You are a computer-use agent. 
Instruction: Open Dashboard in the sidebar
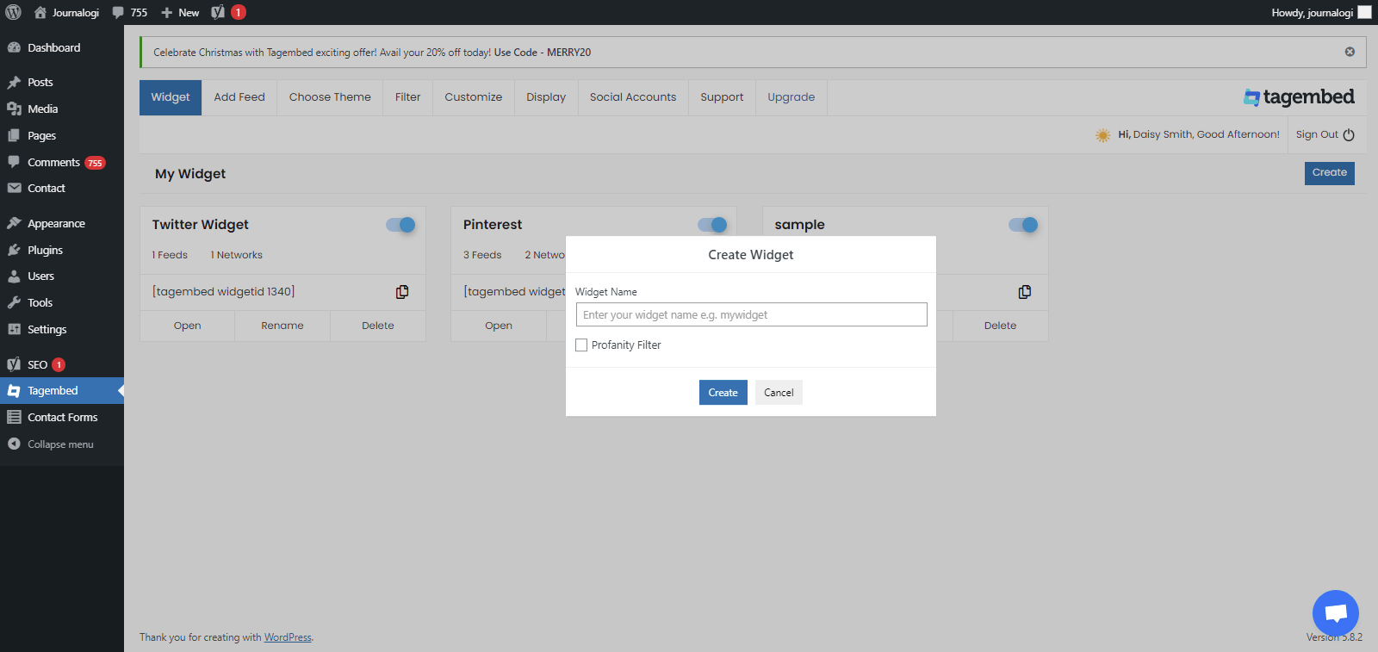pyautogui.click(x=62, y=47)
